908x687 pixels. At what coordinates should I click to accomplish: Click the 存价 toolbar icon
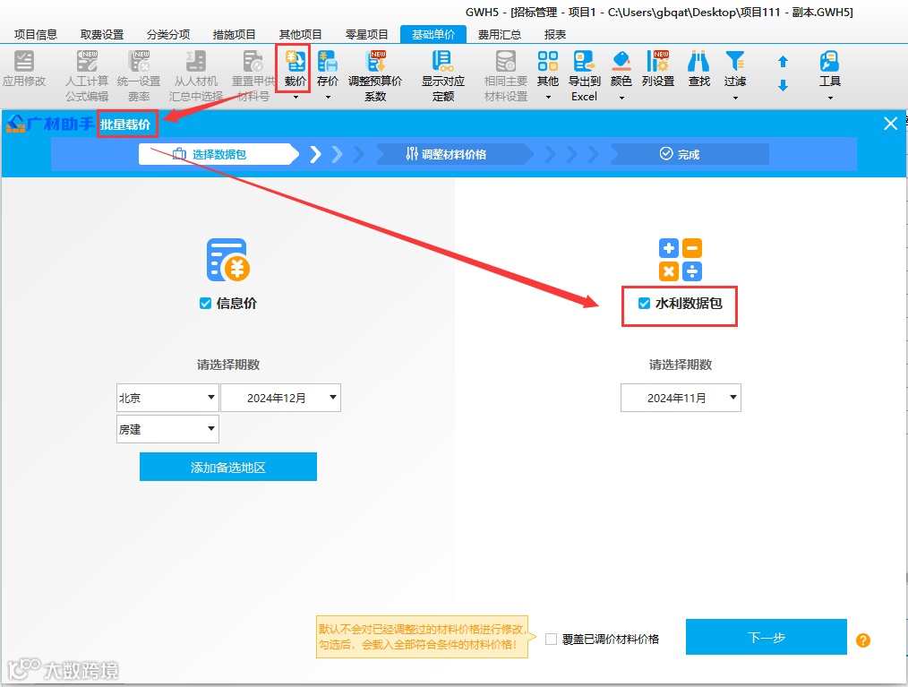(x=327, y=61)
